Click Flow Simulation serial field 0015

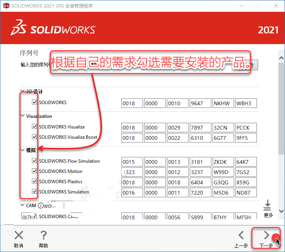coord(132,162)
